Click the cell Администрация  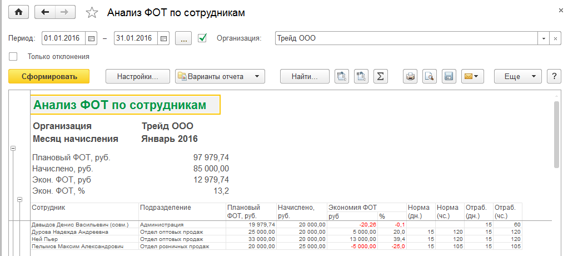point(182,225)
